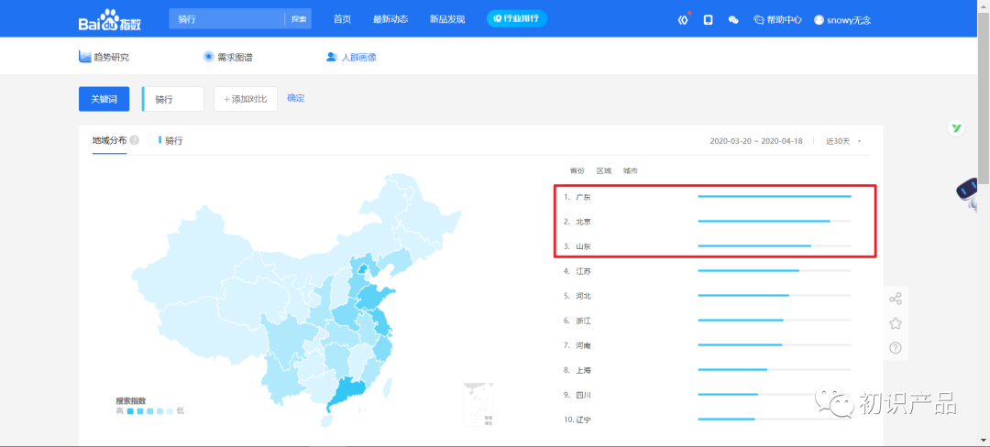
Task: Switch to the 需求图谱 tab
Action: pos(228,58)
